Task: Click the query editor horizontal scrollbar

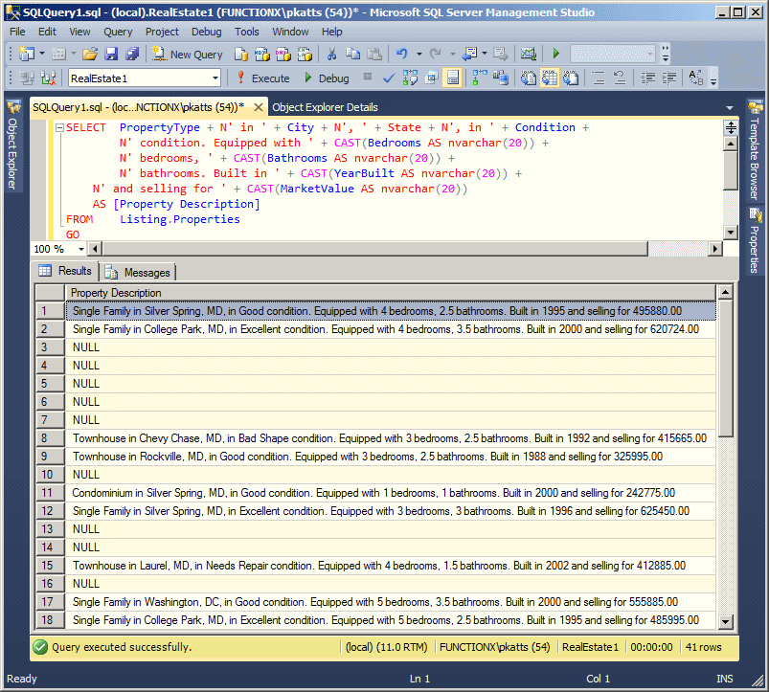Action: coord(375,249)
